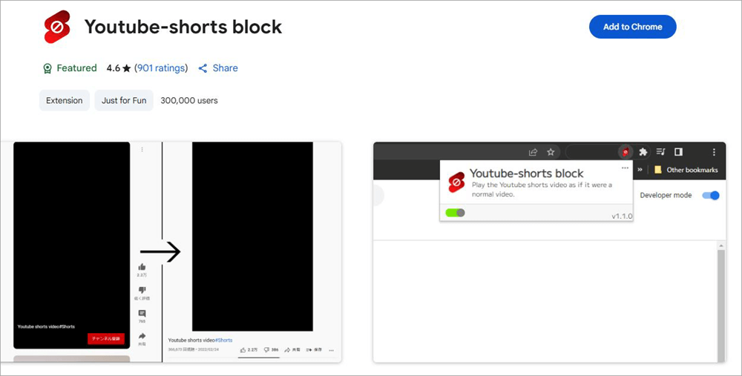Click the dislike icon beside 386
The width and height of the screenshot is (742, 376).
[x=266, y=350]
